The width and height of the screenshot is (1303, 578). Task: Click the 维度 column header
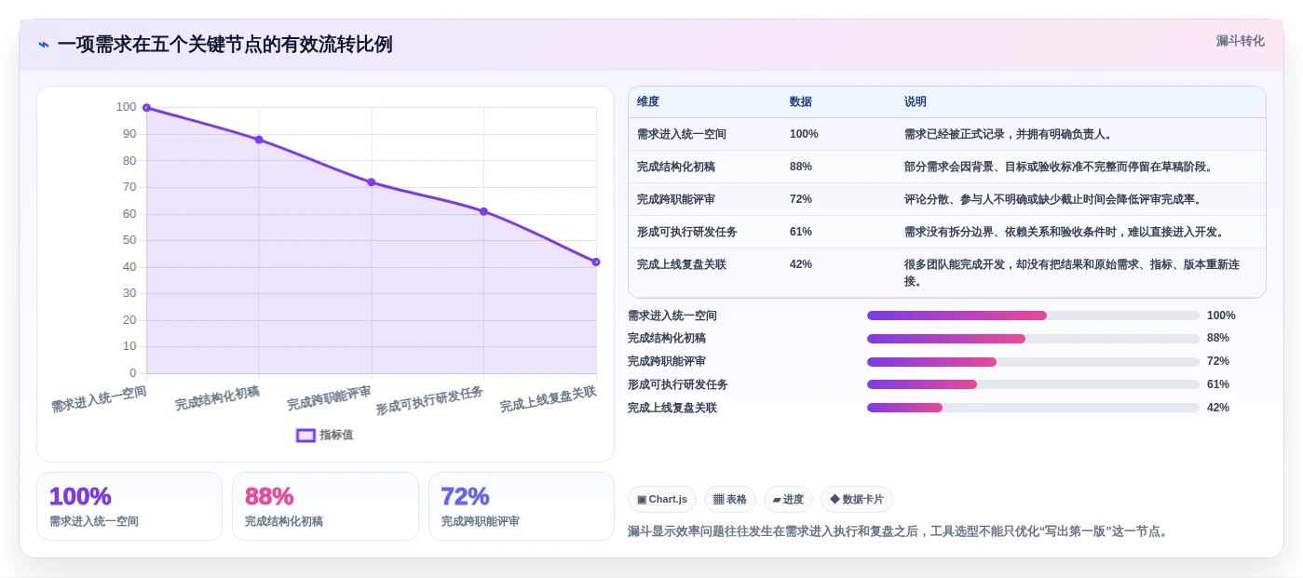(x=648, y=101)
